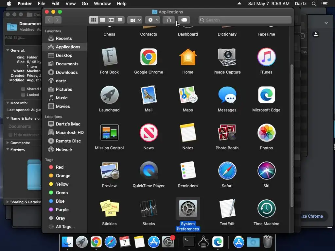This screenshot has height=251, width=335.
Task: Open Terminal from the Dock
Action: click(x=189, y=242)
